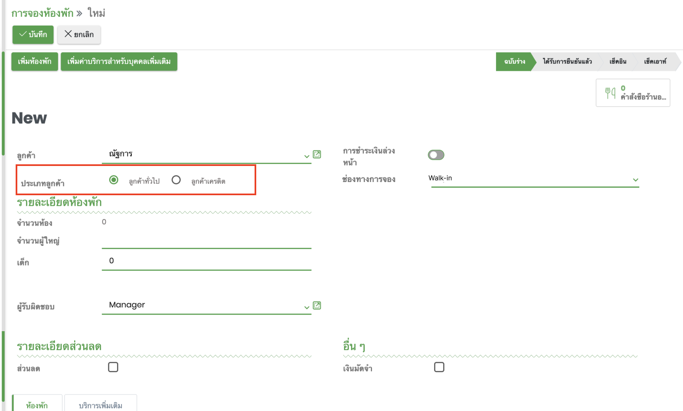
Task: Switch to the บริการเพิ่มเติม tab
Action: point(101,405)
